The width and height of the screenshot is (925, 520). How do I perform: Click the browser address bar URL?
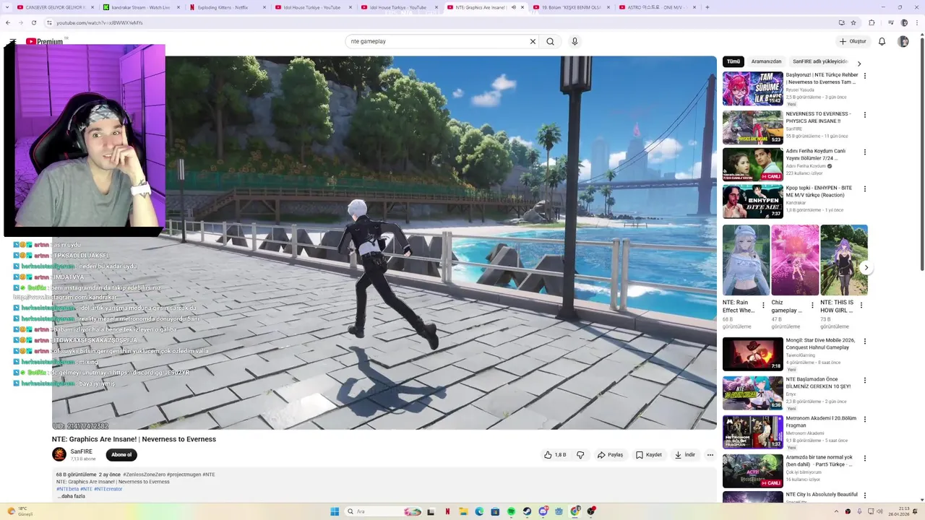pos(100,22)
